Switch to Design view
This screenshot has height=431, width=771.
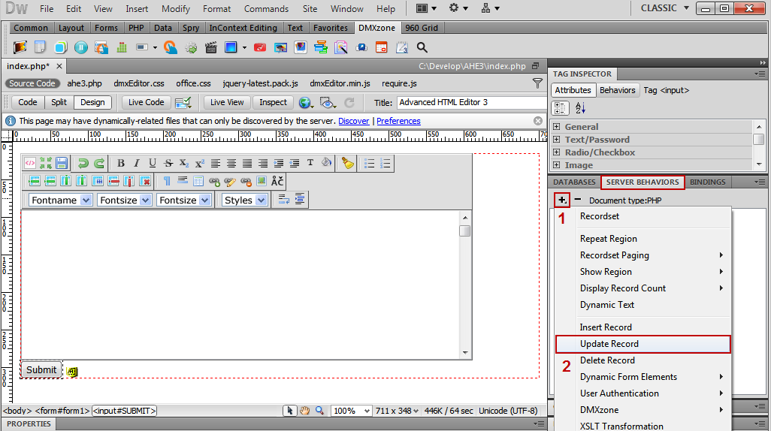point(92,102)
